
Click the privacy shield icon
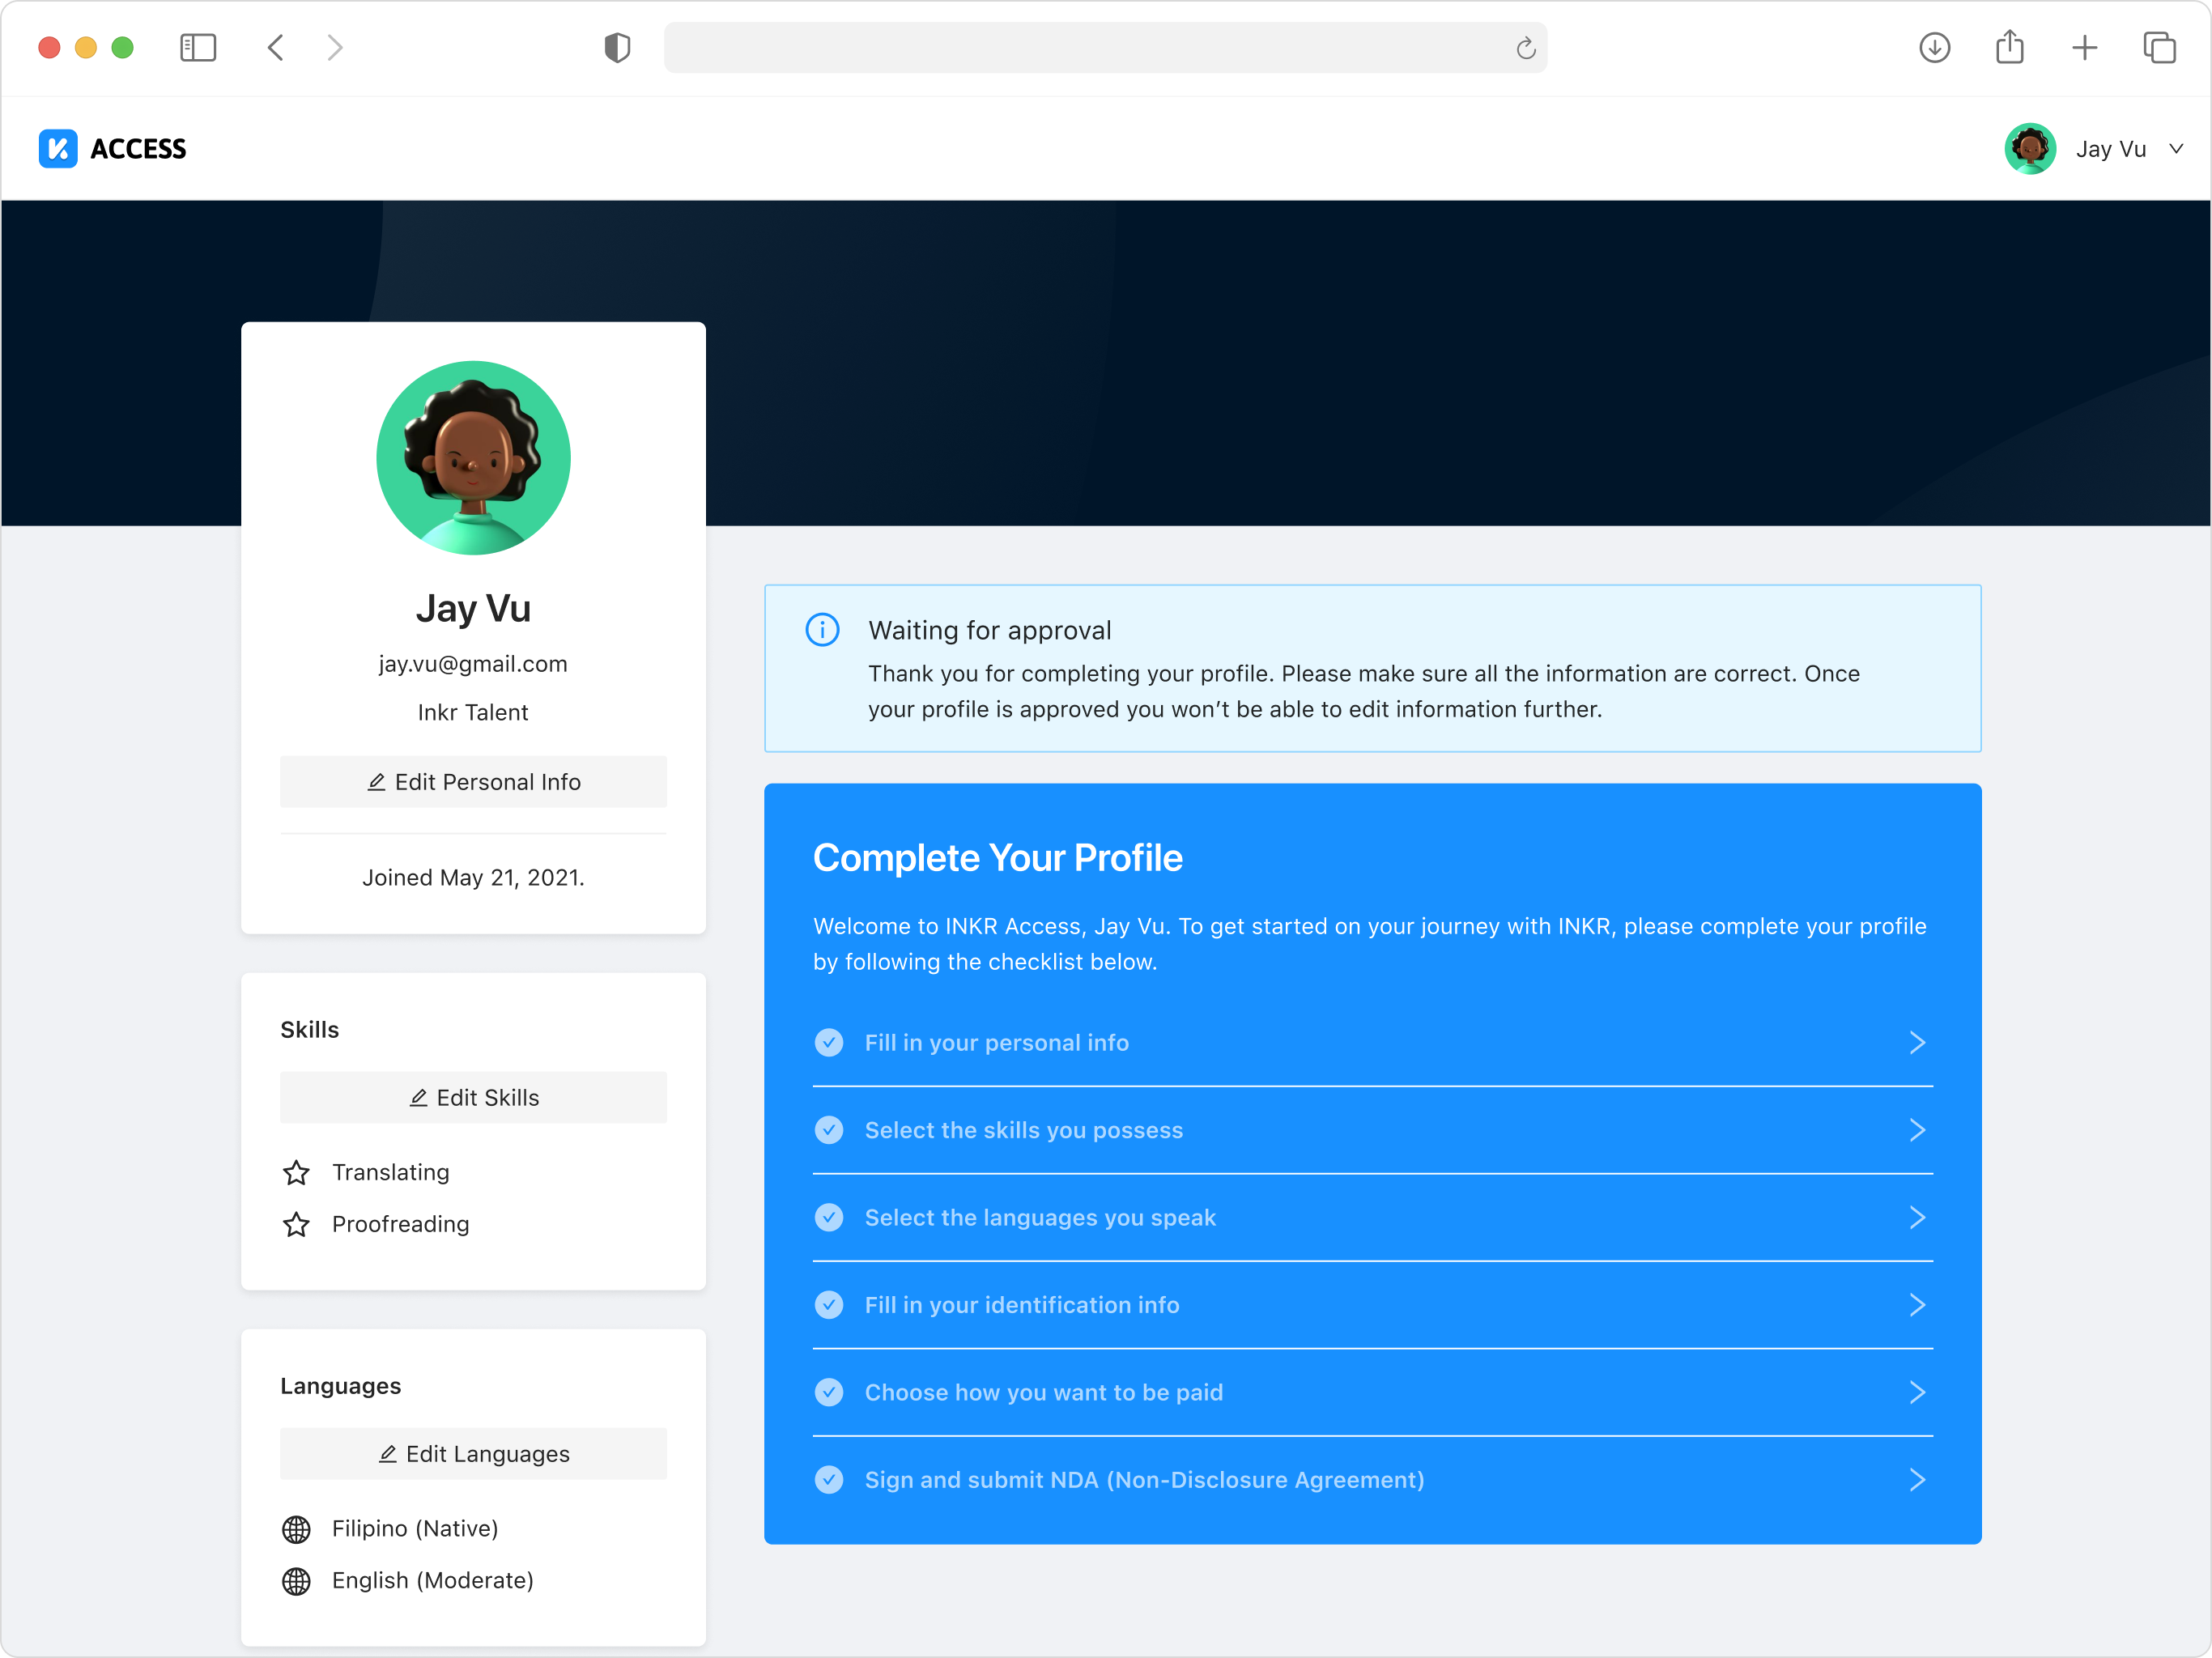pyautogui.click(x=617, y=47)
